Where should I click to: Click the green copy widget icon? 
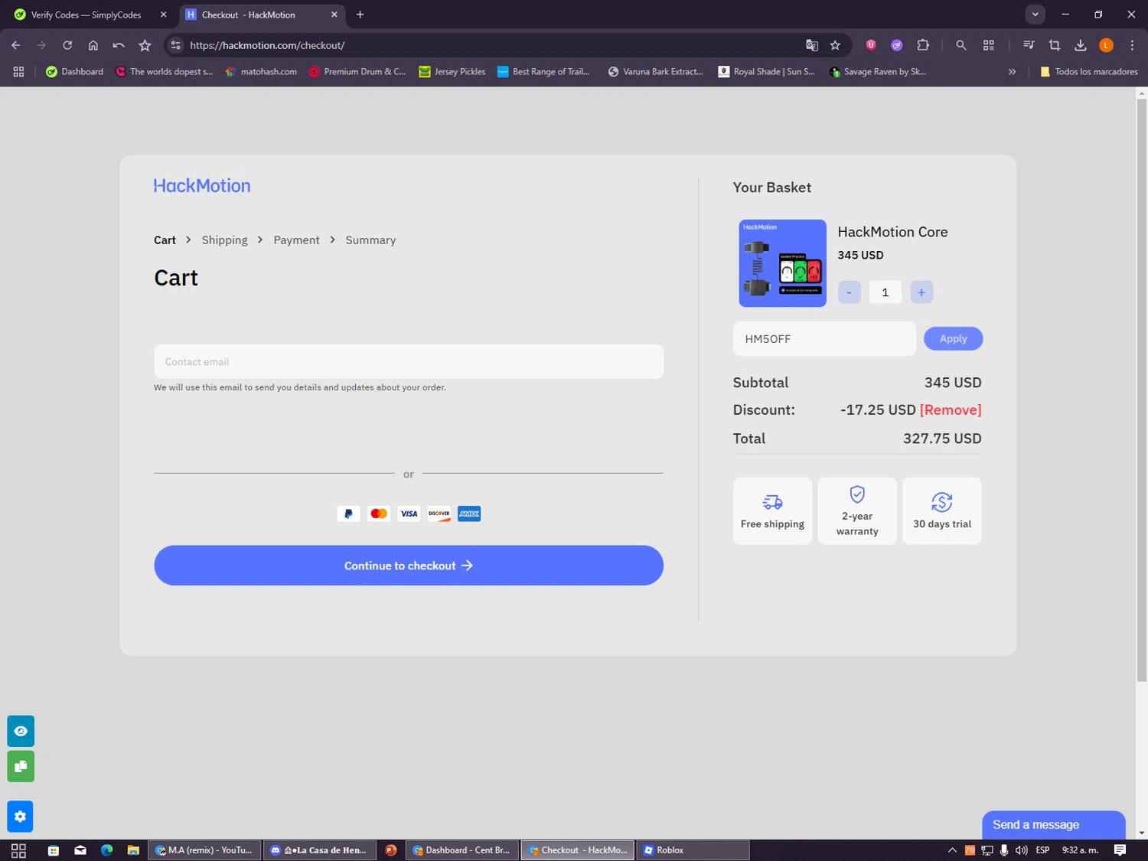[21, 766]
